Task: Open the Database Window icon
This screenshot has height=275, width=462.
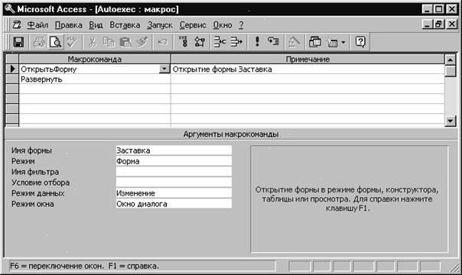Action: [314, 42]
